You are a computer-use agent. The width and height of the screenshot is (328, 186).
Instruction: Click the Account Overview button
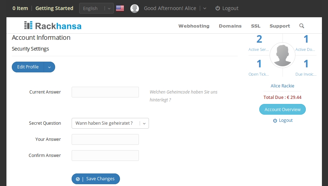click(283, 109)
